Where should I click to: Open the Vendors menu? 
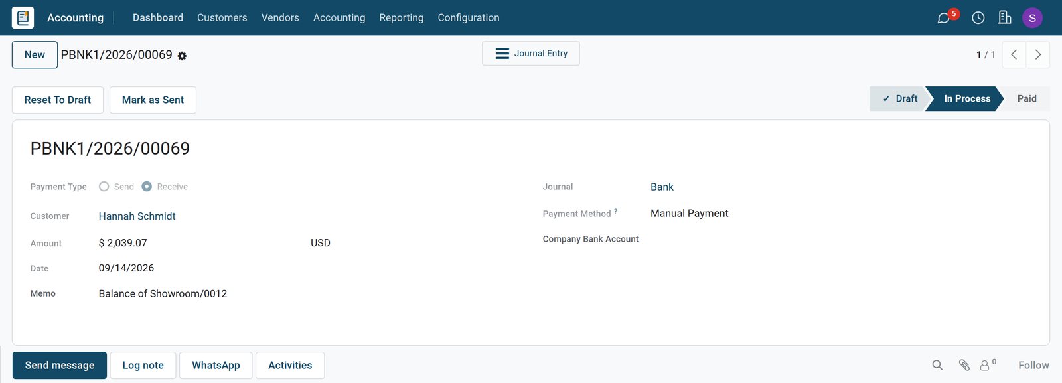[x=280, y=18]
